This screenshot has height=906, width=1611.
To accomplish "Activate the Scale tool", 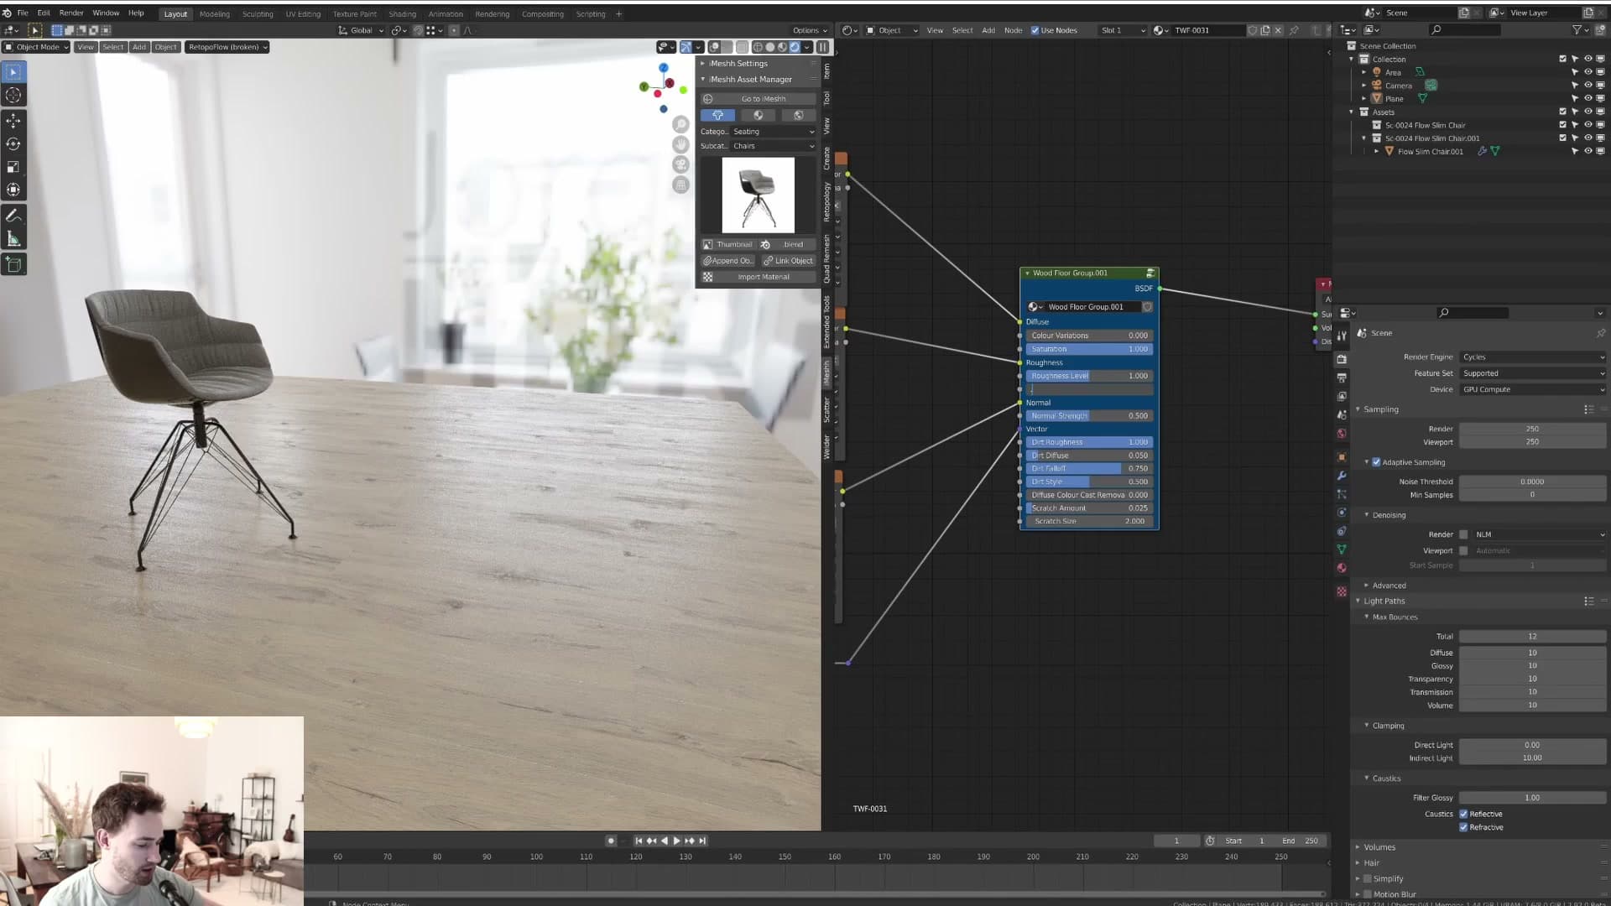I will click(x=13, y=167).
